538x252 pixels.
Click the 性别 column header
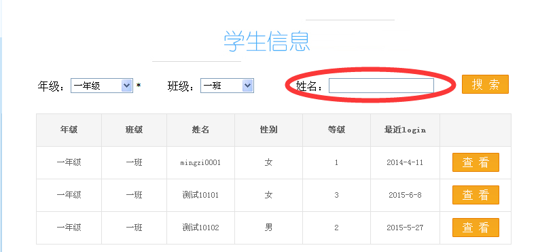point(268,130)
